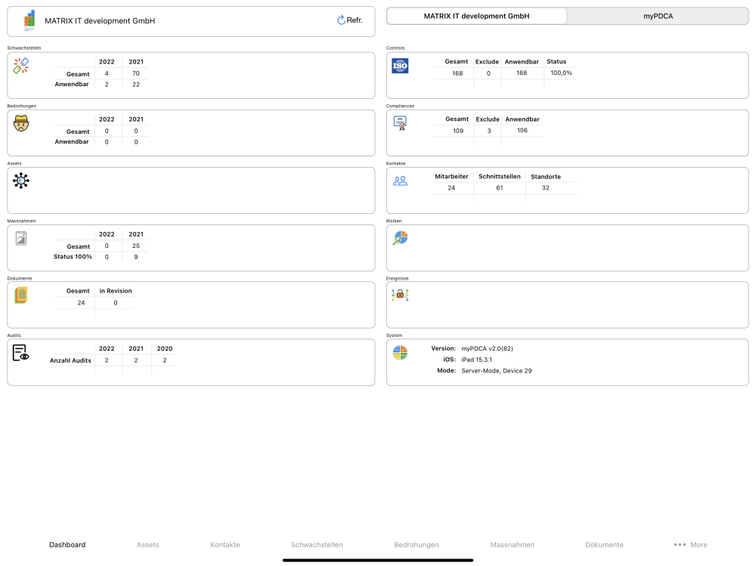Refresh dashboard with the Refr. button
Viewport: 756px width, 566px height.
(349, 20)
